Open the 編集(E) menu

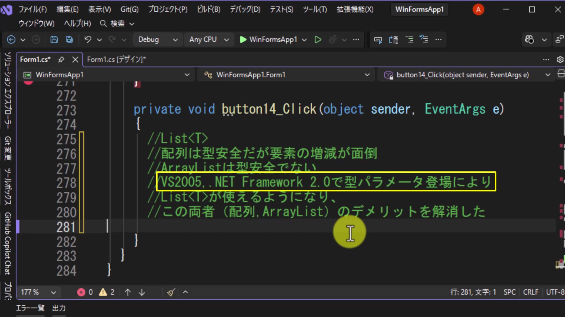(x=67, y=9)
